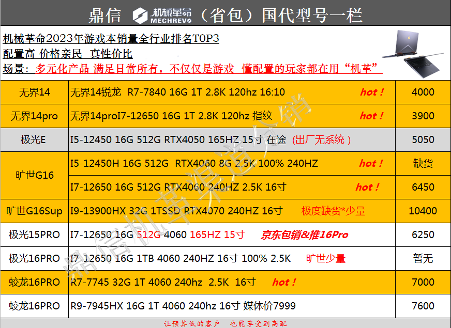Click the hot! tag in 无界14 row
The width and height of the screenshot is (451, 328).
(x=372, y=92)
